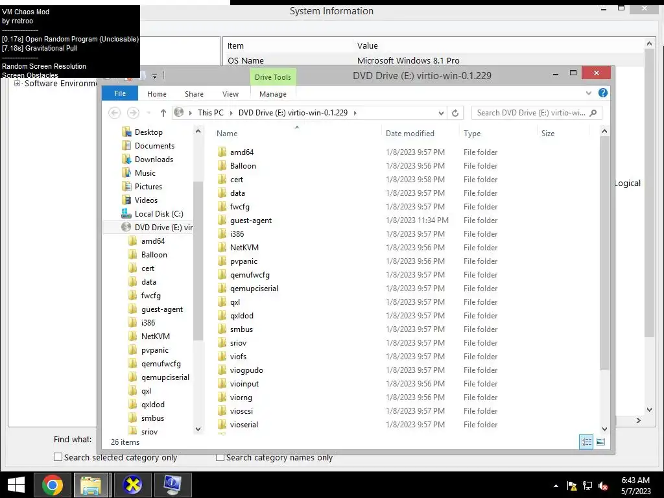The width and height of the screenshot is (664, 498).
Task: Check Search selected category only
Action: pyautogui.click(x=58, y=457)
